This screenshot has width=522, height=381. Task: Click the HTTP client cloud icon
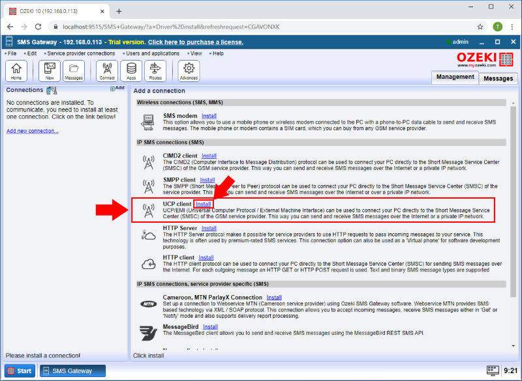(x=149, y=264)
